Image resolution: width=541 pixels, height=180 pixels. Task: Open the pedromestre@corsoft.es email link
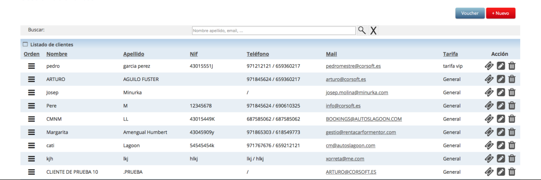353,66
